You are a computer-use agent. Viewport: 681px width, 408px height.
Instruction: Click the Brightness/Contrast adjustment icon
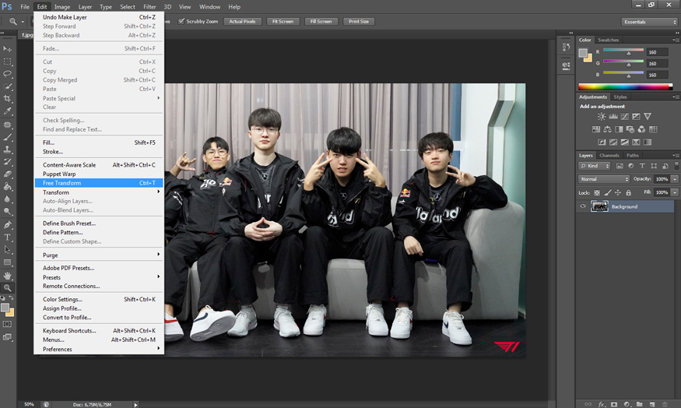pos(602,116)
